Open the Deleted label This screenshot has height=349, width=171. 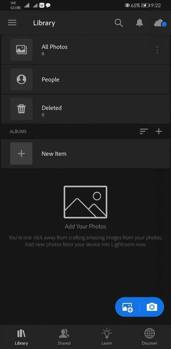[52, 108]
